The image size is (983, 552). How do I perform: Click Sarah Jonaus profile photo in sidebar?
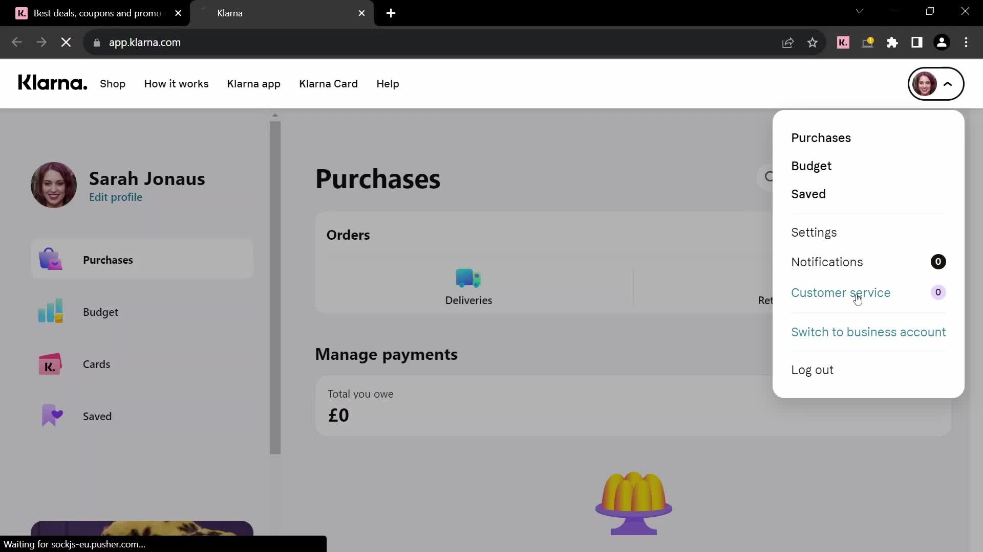[x=54, y=185]
